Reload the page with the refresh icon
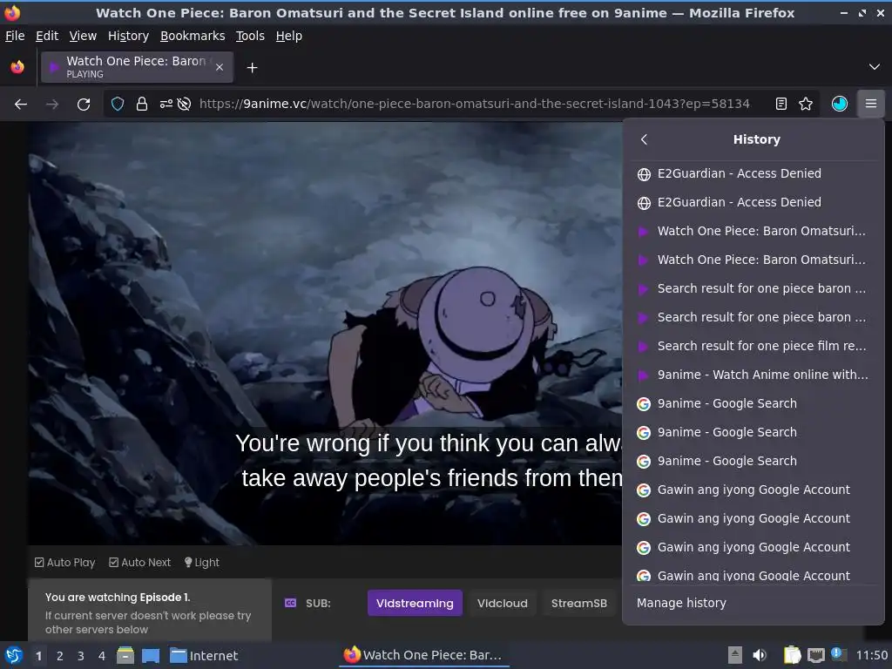The image size is (892, 669). (x=84, y=105)
